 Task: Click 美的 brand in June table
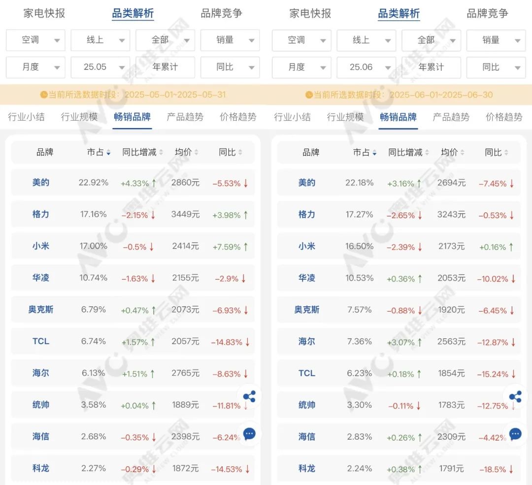pos(307,183)
